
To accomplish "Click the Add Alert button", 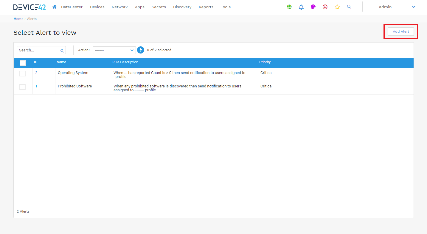I will pyautogui.click(x=401, y=32).
